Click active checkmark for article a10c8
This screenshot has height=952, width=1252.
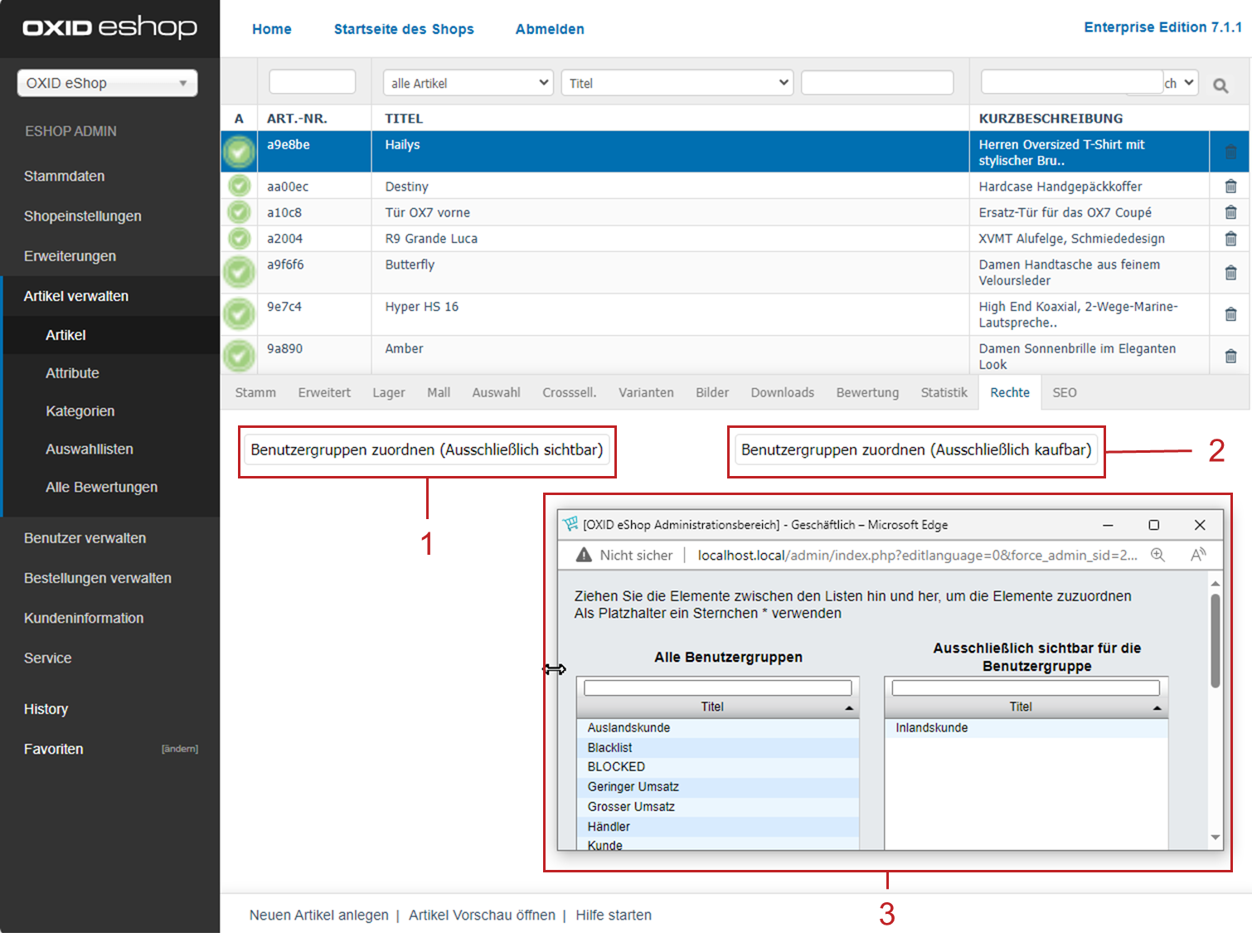tap(239, 212)
